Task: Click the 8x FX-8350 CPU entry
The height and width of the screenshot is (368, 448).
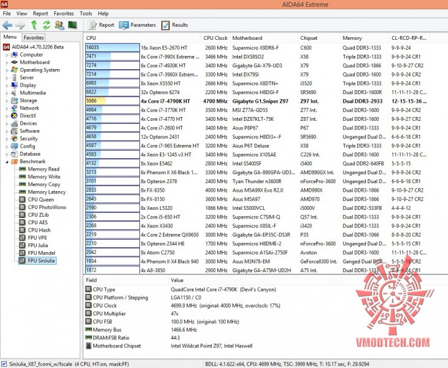Action: tap(152, 190)
